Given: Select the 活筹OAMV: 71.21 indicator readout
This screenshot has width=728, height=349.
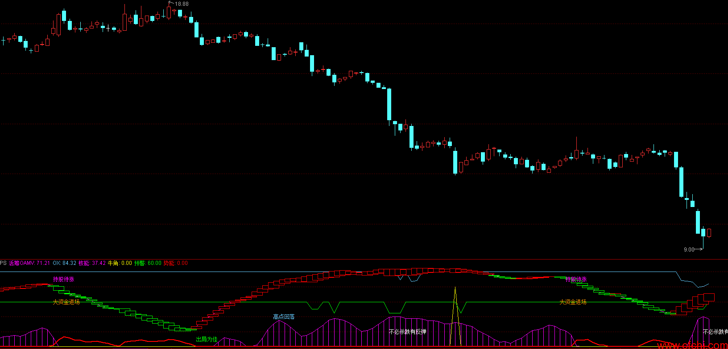Looking at the screenshot, I should pyautogui.click(x=29, y=263).
